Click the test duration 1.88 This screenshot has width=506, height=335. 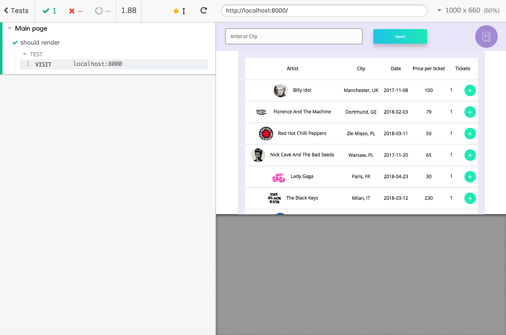coord(129,10)
